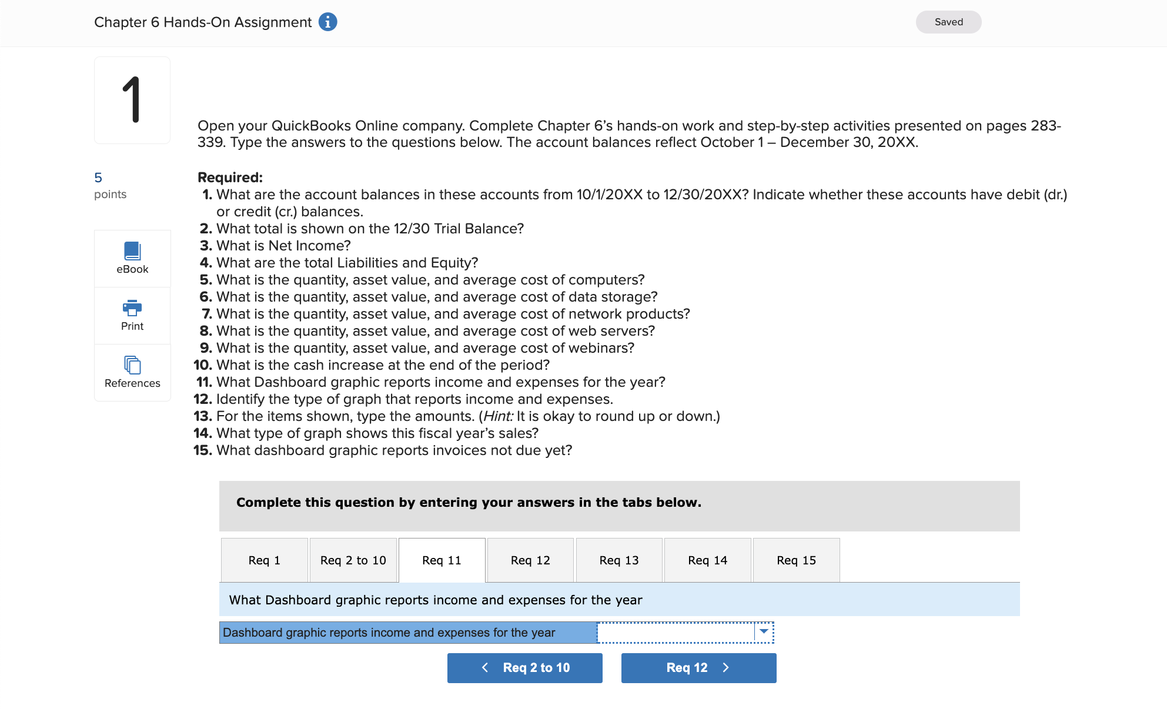1167x709 pixels.
Task: Click the question about cash increase at period end
Action: tap(383, 365)
